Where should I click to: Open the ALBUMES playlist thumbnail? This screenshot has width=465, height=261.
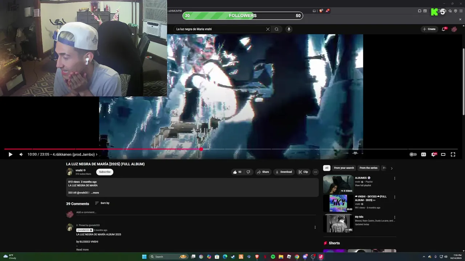point(338,185)
